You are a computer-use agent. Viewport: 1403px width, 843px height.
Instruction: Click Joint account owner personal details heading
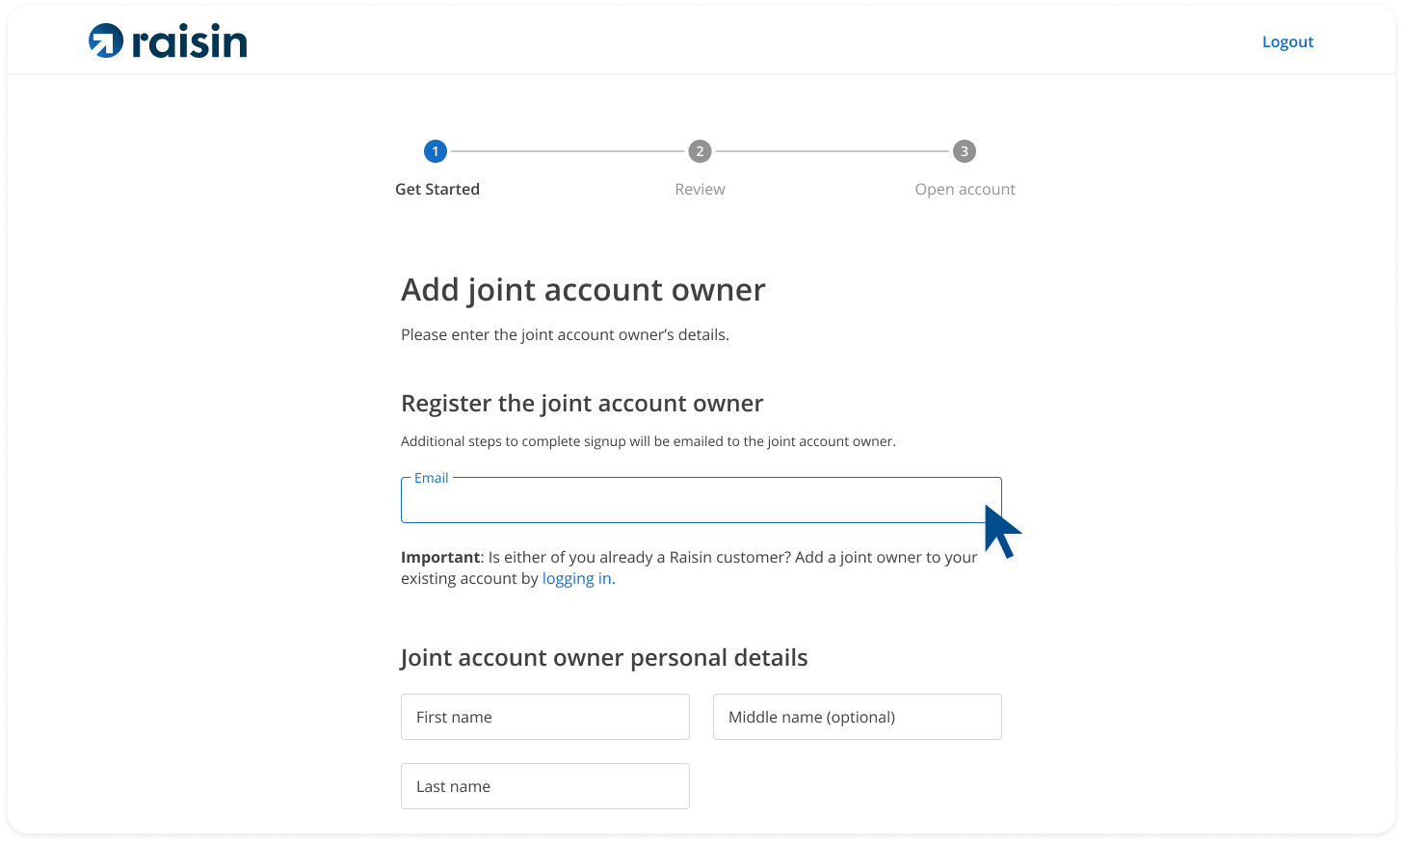coord(604,658)
